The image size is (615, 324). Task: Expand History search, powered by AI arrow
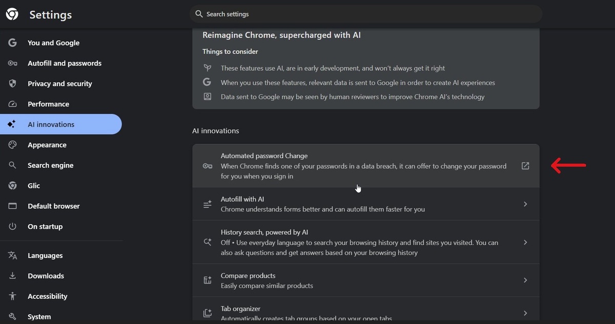(525, 242)
